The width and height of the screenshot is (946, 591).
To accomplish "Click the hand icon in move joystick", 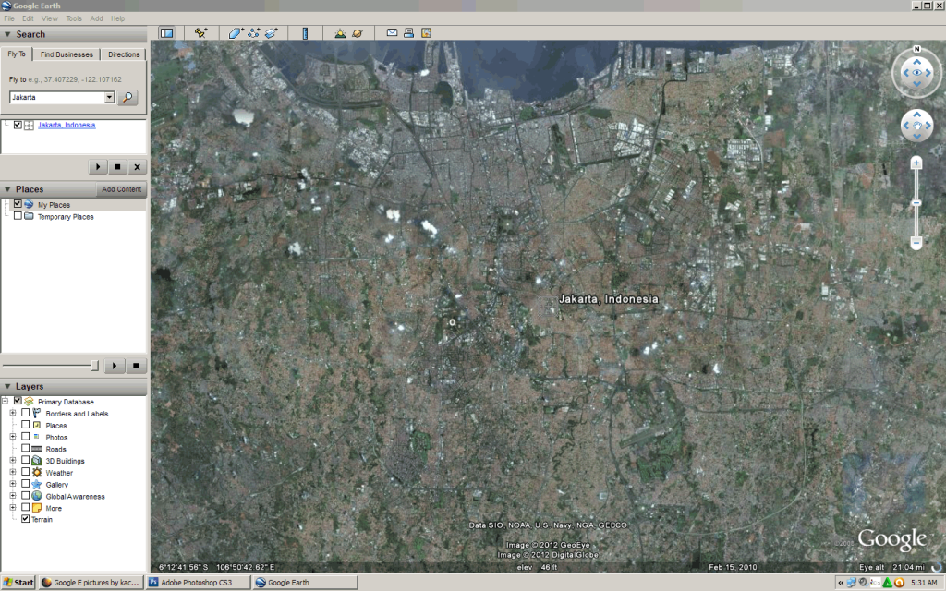I will pos(917,126).
